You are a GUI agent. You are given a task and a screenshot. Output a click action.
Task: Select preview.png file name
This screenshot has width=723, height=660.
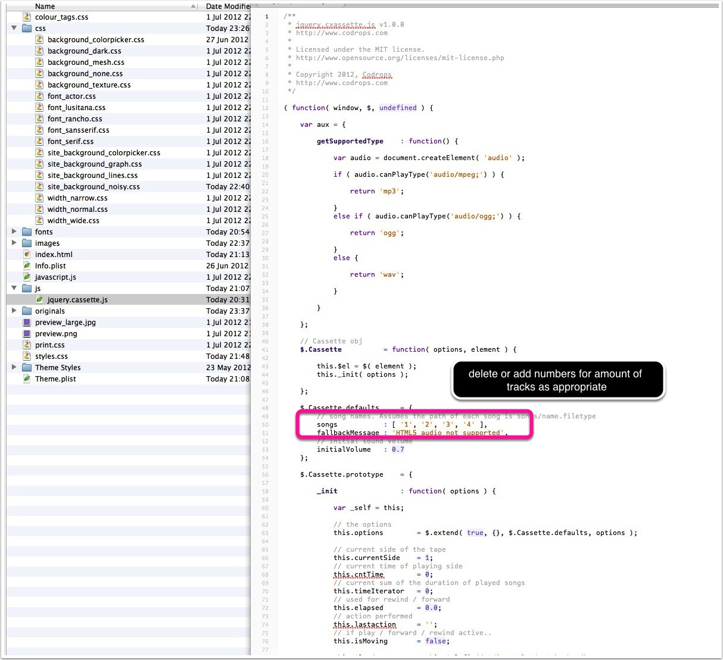tap(56, 334)
